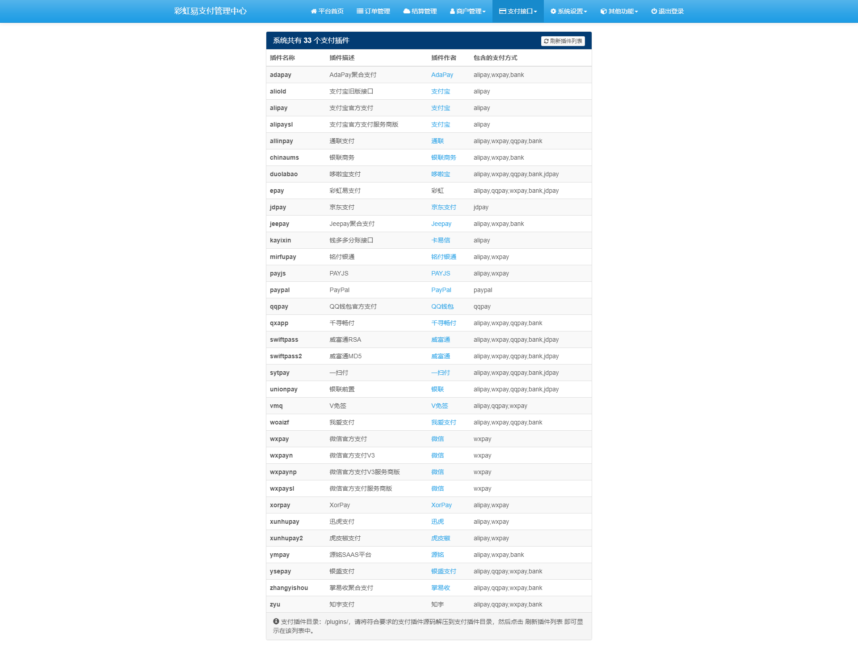This screenshot has height=649, width=858.
Task: Click the info icon in plugin directory note
Action: [x=276, y=621]
